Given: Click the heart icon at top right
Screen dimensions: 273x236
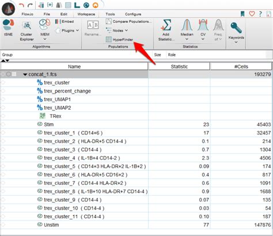Looking at the screenshot, I should [252, 14].
